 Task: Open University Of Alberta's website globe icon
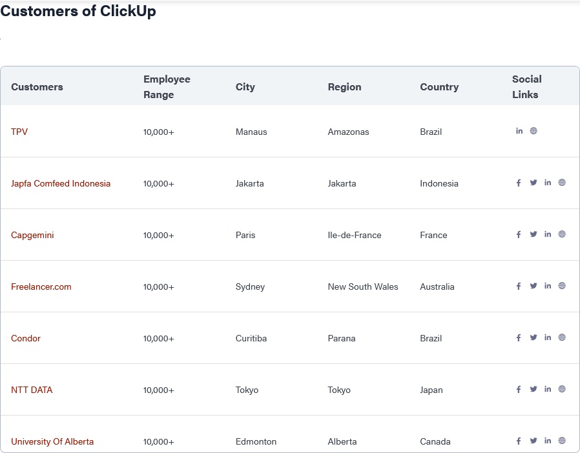(x=562, y=441)
